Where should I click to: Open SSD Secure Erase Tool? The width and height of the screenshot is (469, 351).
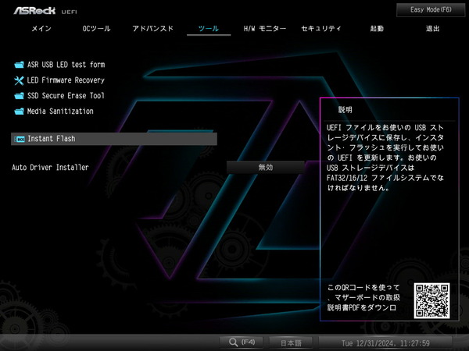coord(66,95)
